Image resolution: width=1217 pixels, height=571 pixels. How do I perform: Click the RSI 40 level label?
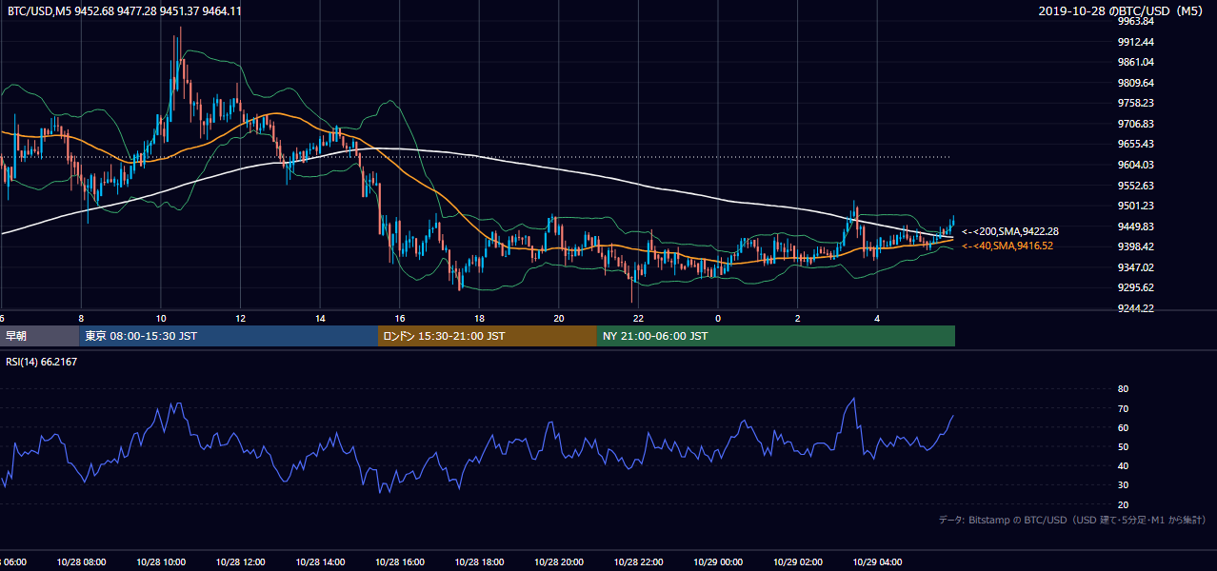pos(1124,466)
